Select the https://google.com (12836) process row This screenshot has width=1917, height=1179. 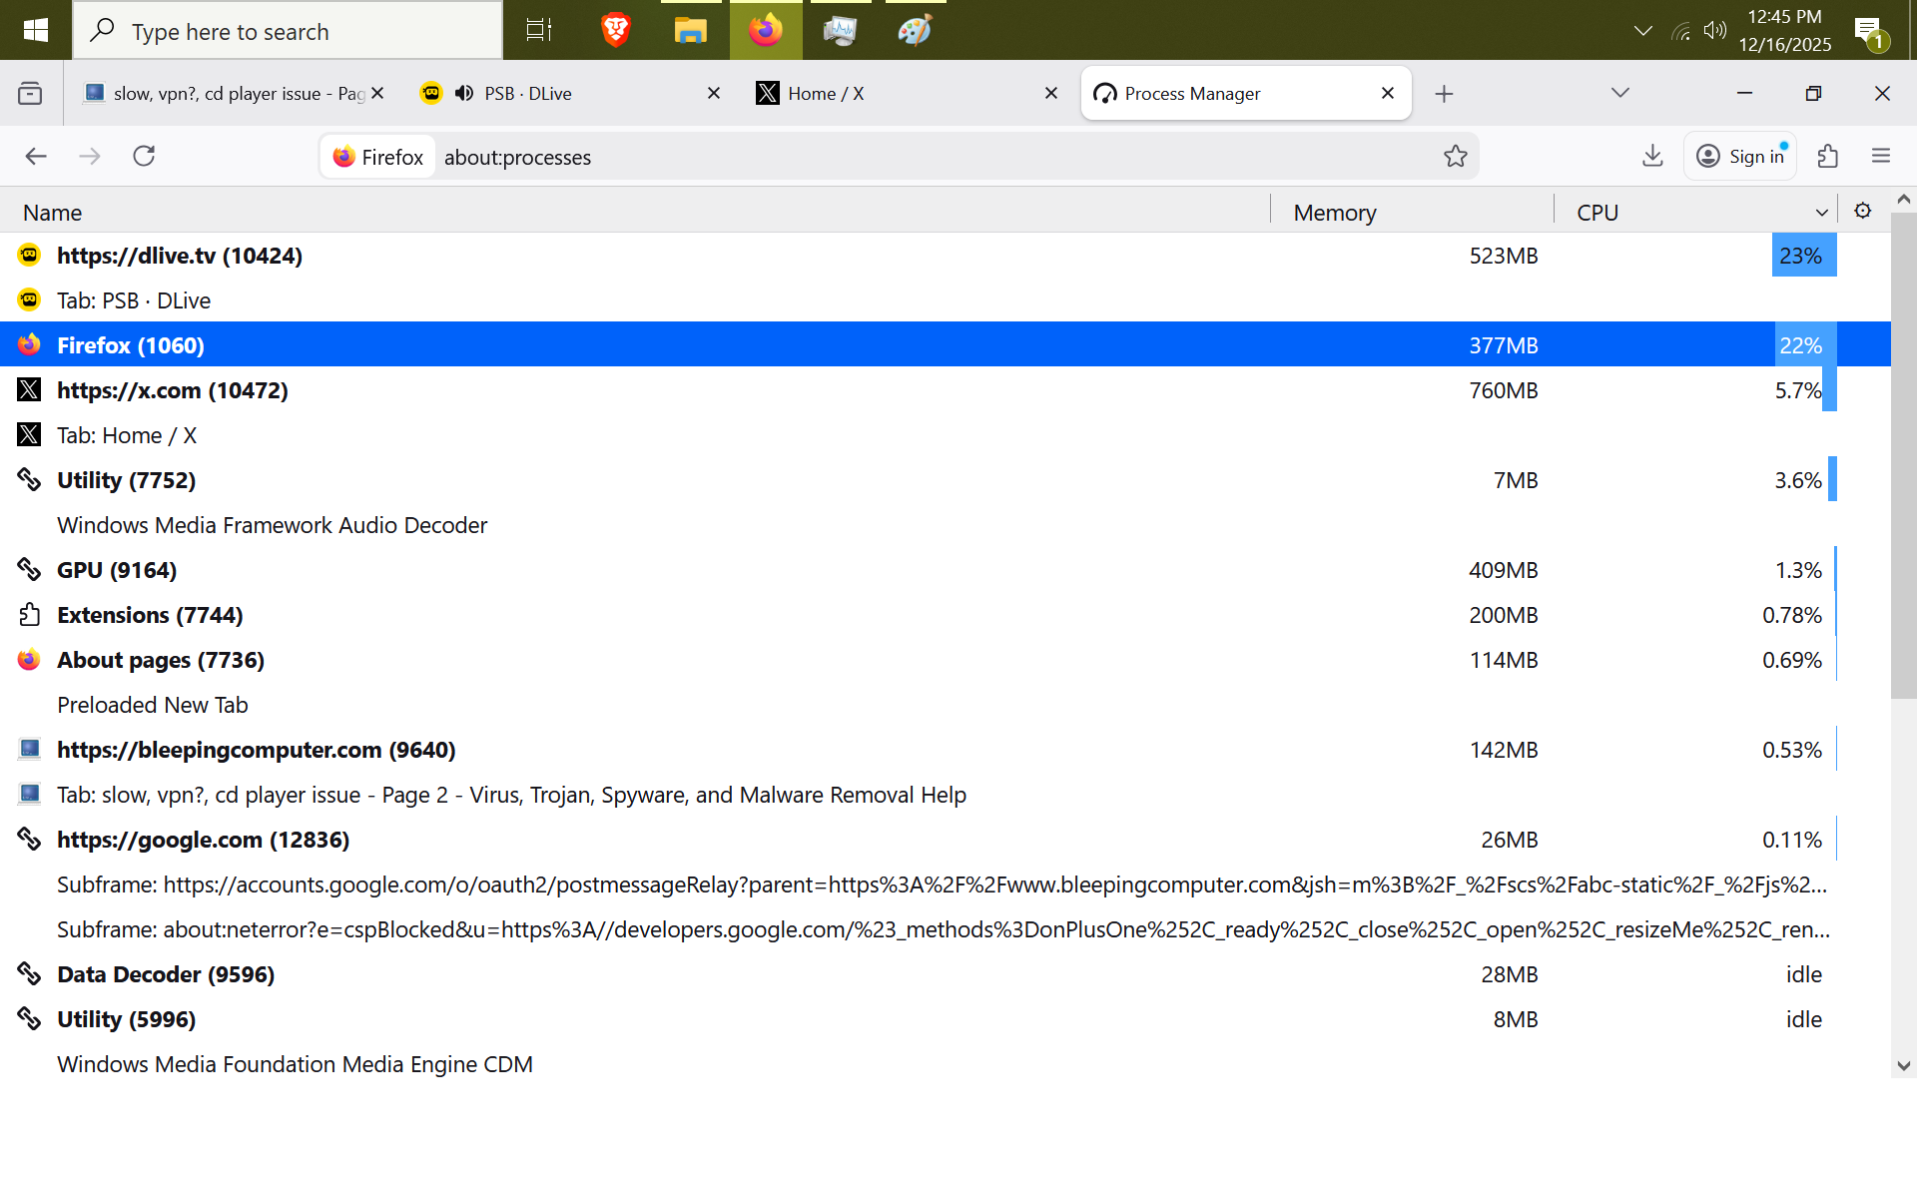point(946,840)
